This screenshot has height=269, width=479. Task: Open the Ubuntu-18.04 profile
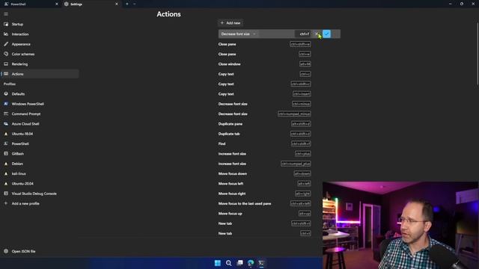pyautogui.click(x=40, y=134)
